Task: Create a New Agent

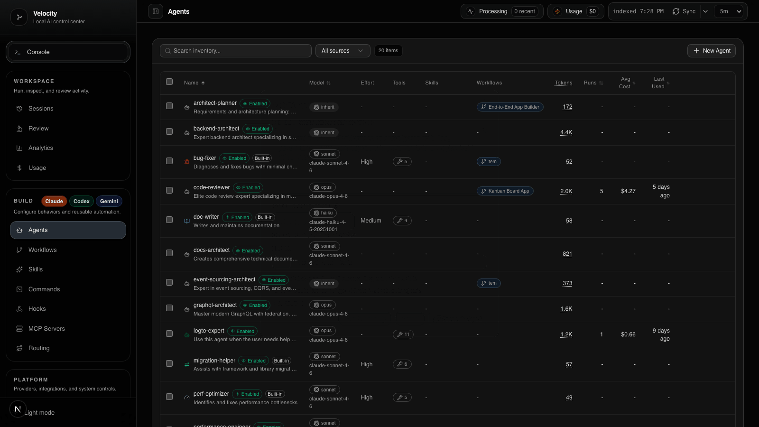Action: [711, 51]
